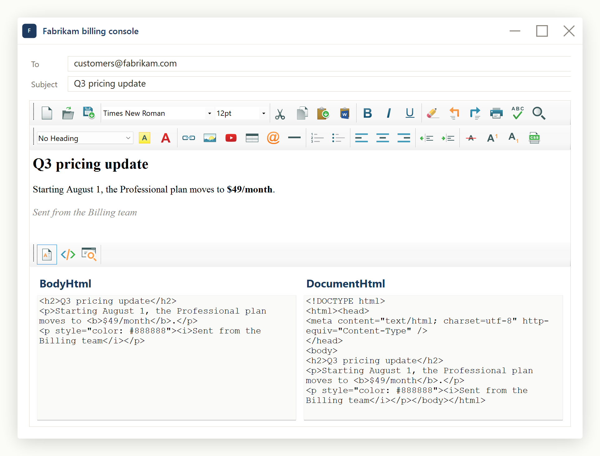This screenshot has width=600, height=456.
Task: Open find with the magnifier icon
Action: [539, 113]
